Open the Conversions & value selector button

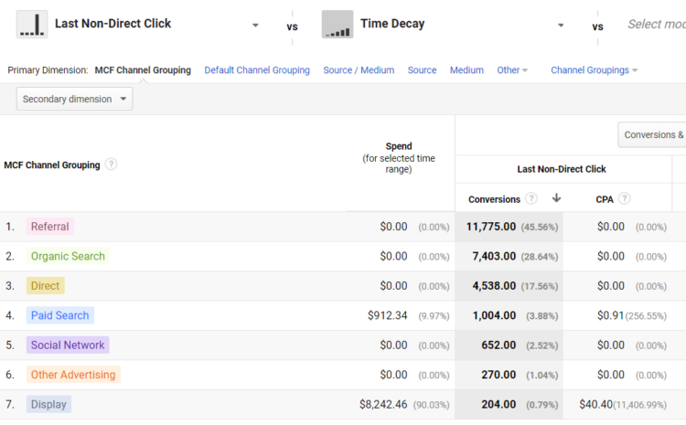[x=652, y=134]
